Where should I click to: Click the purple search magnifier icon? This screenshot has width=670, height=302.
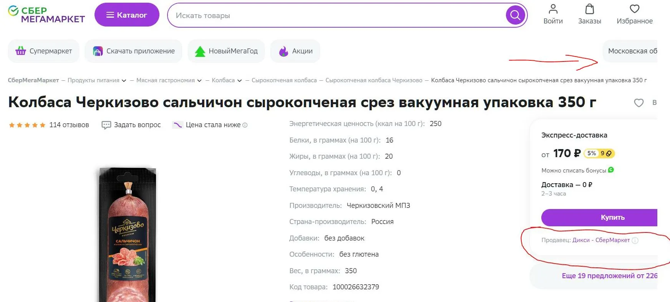(x=515, y=15)
